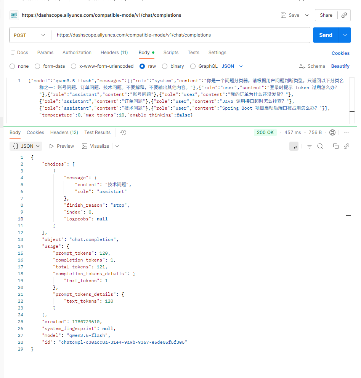Click the 200 OK status badge
This screenshot has width=361, height=378.
[265, 132]
